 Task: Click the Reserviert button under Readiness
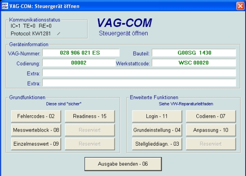coord(90,130)
